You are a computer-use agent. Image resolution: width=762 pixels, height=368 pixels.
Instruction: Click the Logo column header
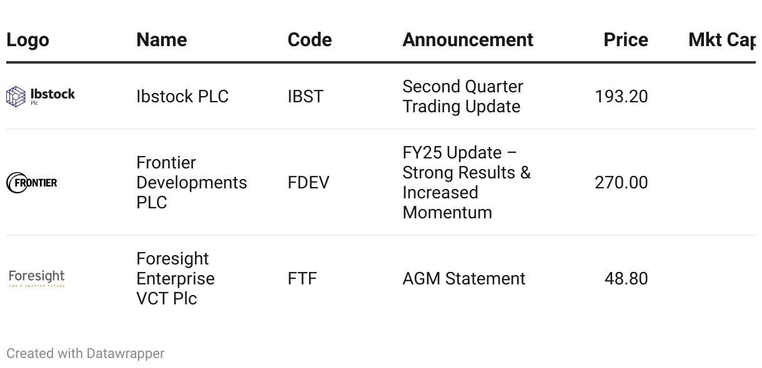click(x=27, y=40)
